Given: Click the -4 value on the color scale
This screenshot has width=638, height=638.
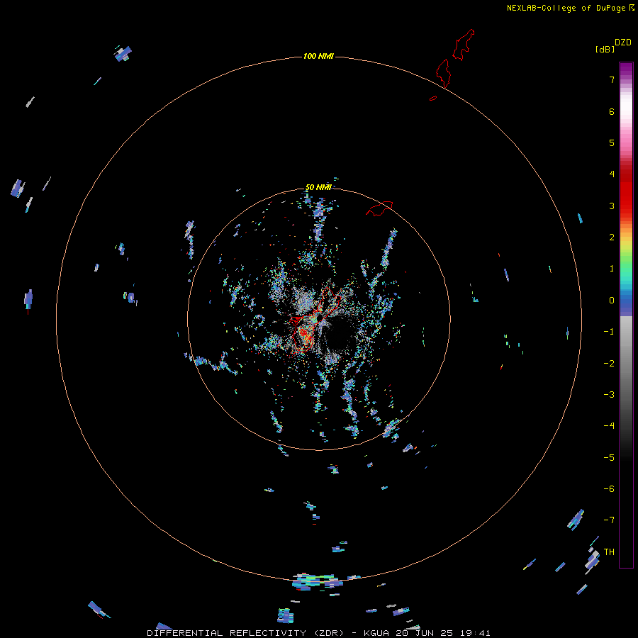Looking at the screenshot, I should [x=609, y=426].
